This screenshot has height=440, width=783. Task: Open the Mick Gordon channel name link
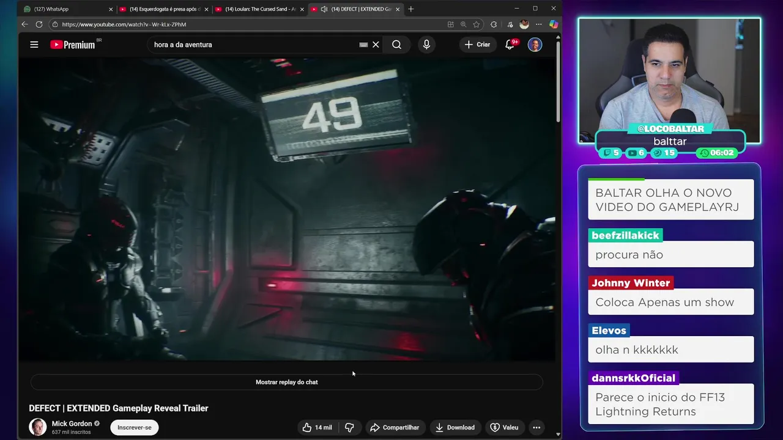pyautogui.click(x=72, y=424)
